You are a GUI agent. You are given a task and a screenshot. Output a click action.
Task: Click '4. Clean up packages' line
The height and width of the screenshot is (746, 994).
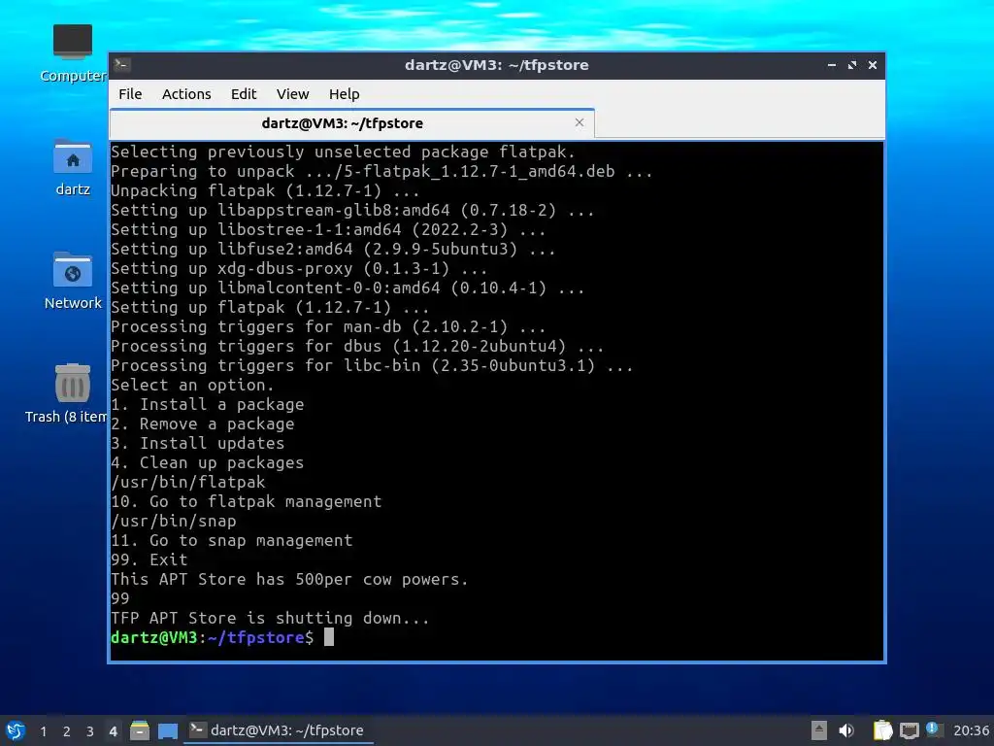(208, 462)
